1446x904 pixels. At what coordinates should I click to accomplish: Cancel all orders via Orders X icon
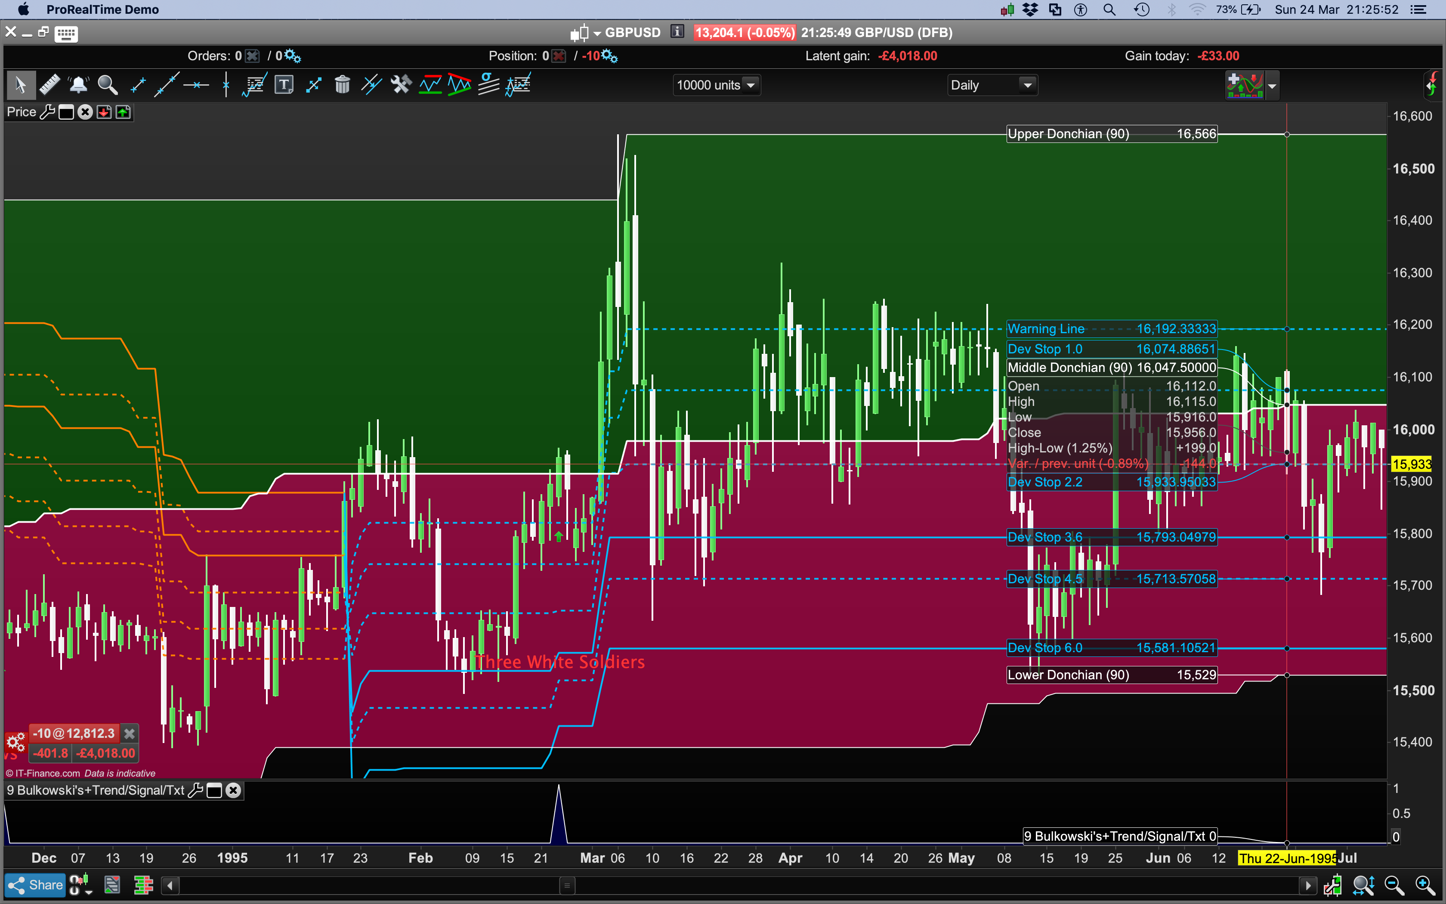(x=253, y=56)
